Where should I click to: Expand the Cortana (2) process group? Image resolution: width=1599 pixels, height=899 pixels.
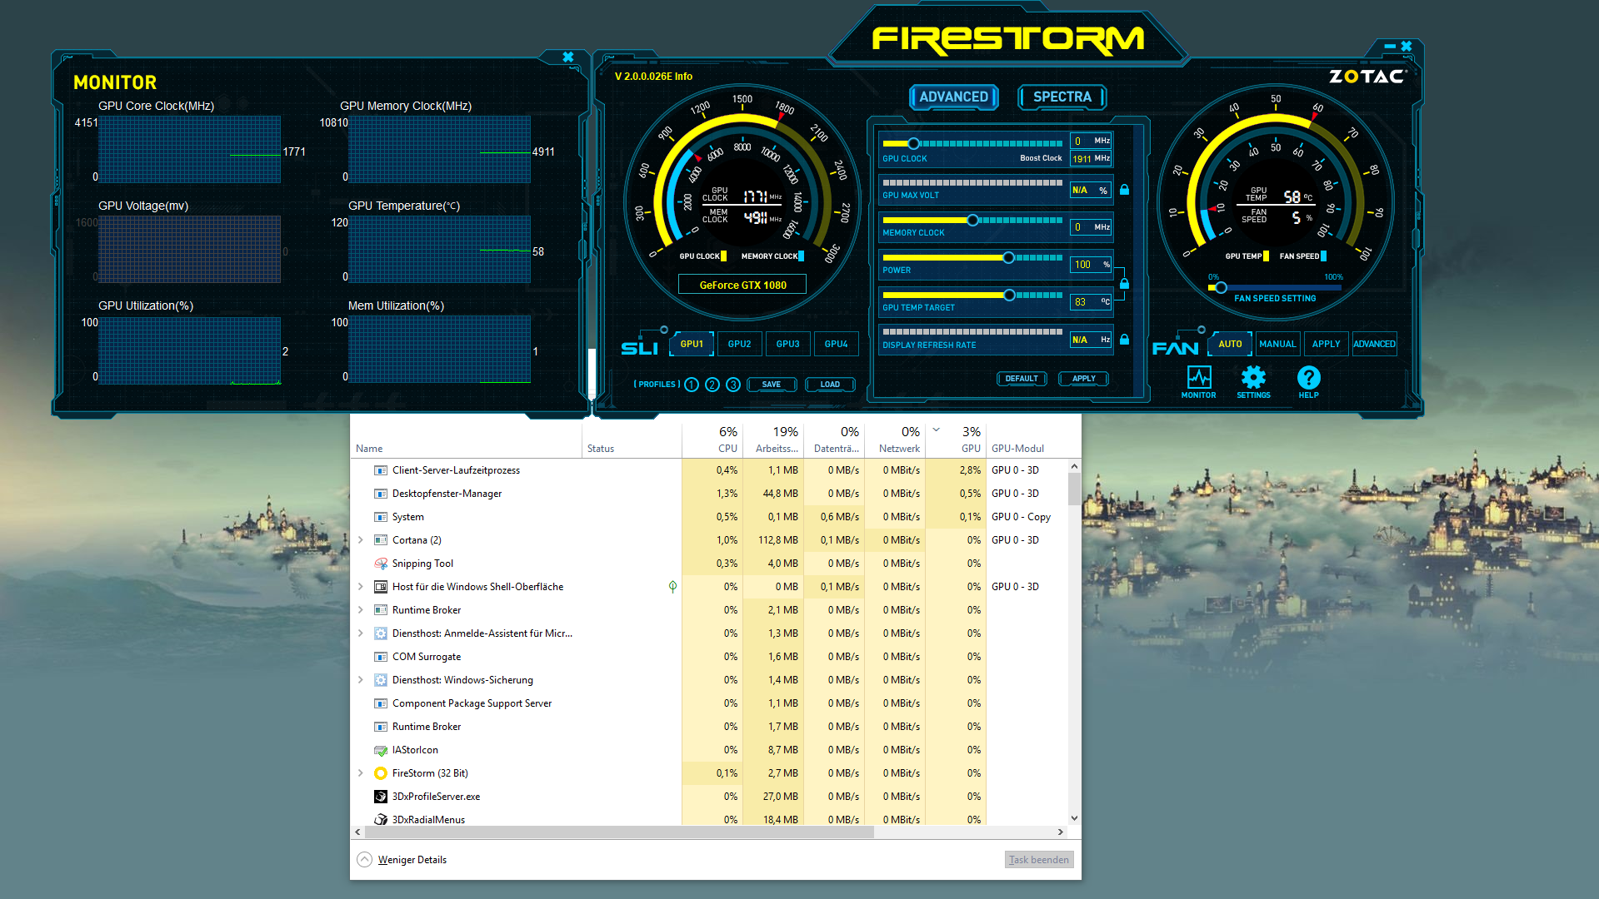(361, 540)
